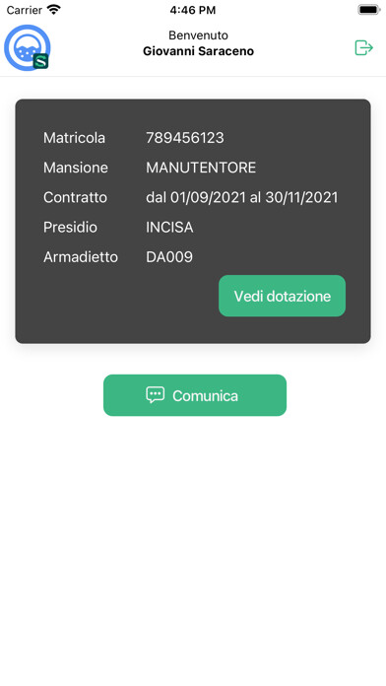Tap the small S badge on logo

(x=41, y=62)
